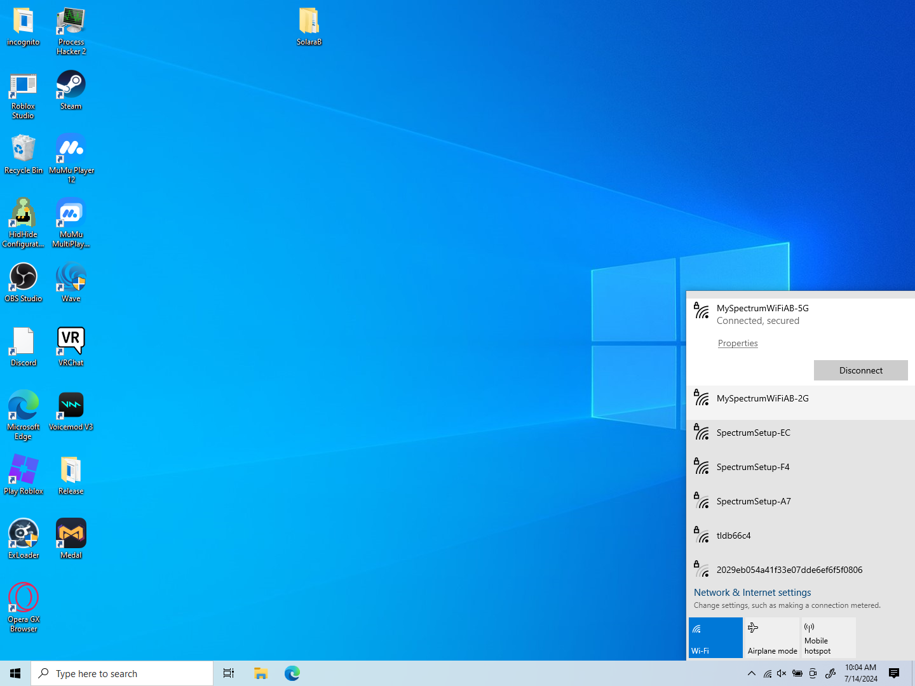Screen dimensions: 915x686
Task: Open the battery status tray icon
Action: (x=797, y=673)
